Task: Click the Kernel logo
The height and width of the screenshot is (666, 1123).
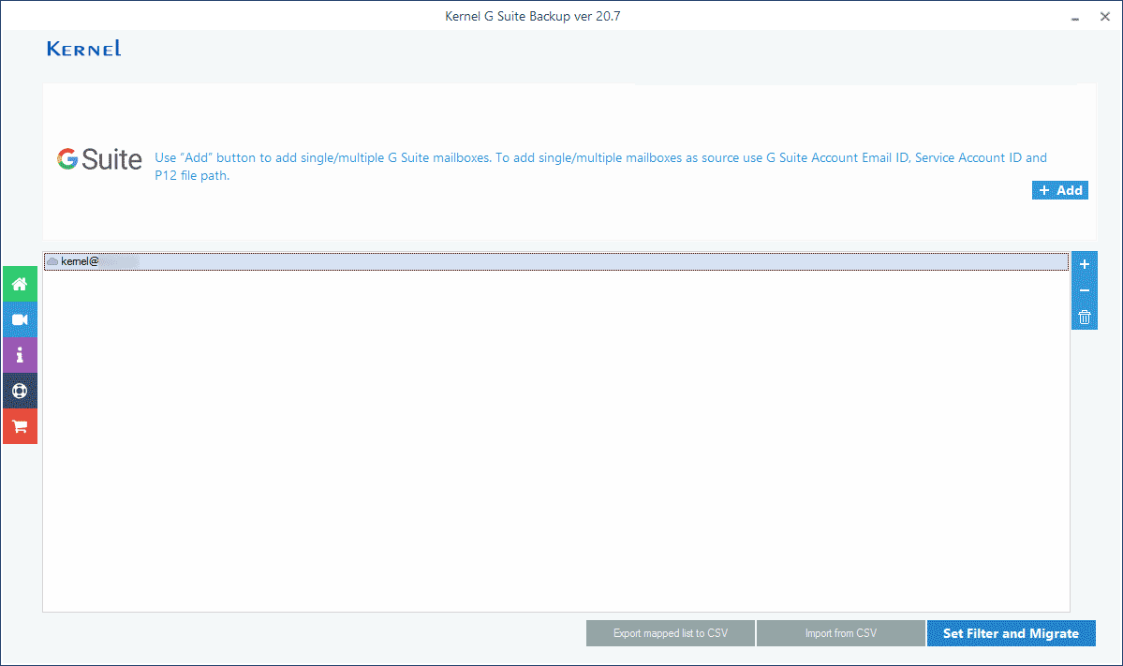Action: tap(83, 49)
